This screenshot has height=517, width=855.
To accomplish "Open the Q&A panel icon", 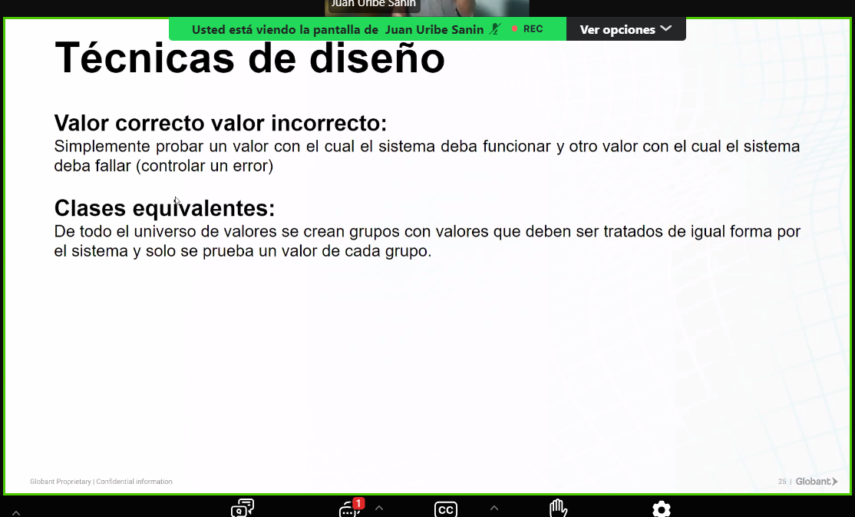I will click(x=243, y=509).
